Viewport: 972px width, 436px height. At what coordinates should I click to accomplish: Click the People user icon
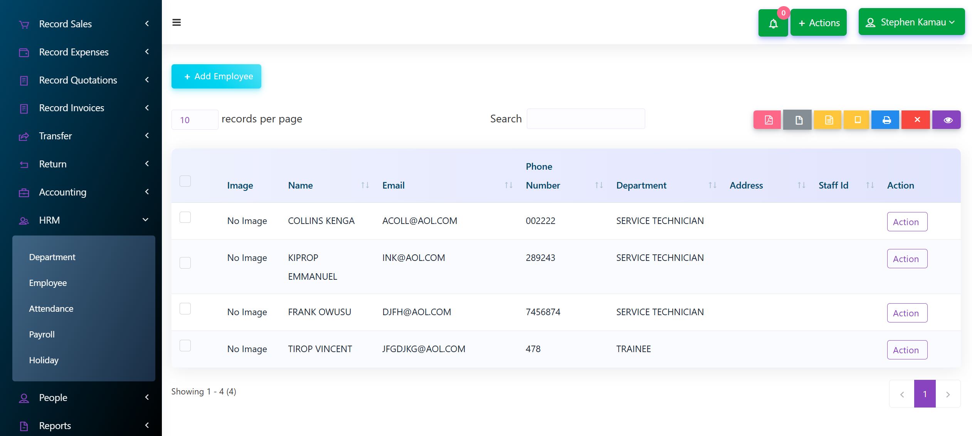24,398
